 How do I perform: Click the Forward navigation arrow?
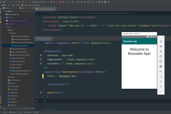[26, 2]
